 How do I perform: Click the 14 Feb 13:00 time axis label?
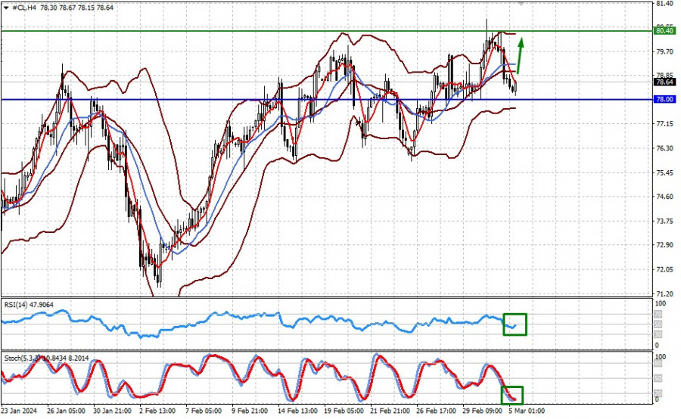(297, 411)
